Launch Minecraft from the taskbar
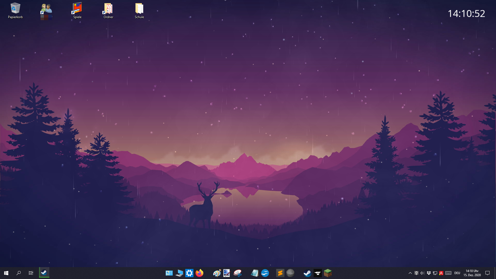The width and height of the screenshot is (496, 279). [x=328, y=273]
